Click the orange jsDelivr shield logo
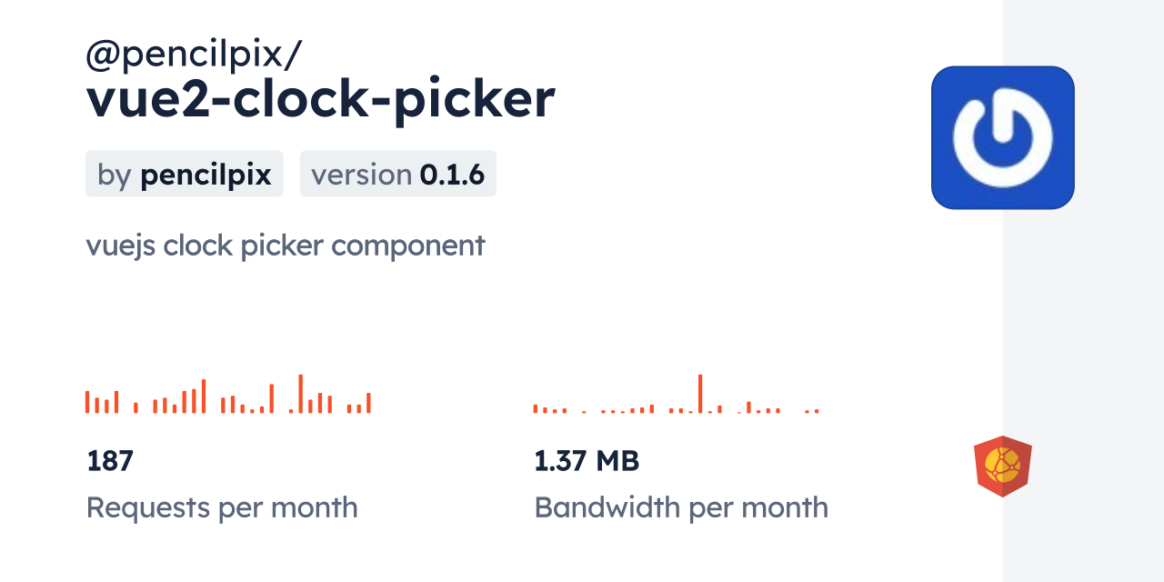The image size is (1164, 582). [x=1002, y=467]
